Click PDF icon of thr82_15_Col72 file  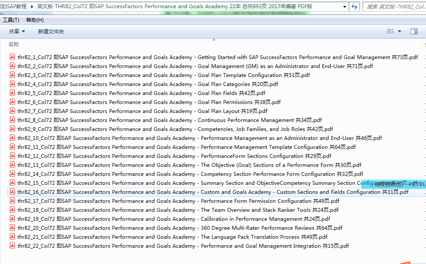12,182
